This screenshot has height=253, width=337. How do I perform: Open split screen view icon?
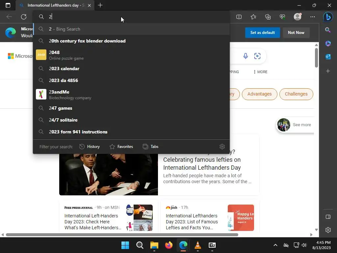[x=239, y=17]
